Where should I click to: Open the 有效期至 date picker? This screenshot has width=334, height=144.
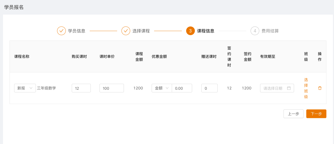coord(274,88)
